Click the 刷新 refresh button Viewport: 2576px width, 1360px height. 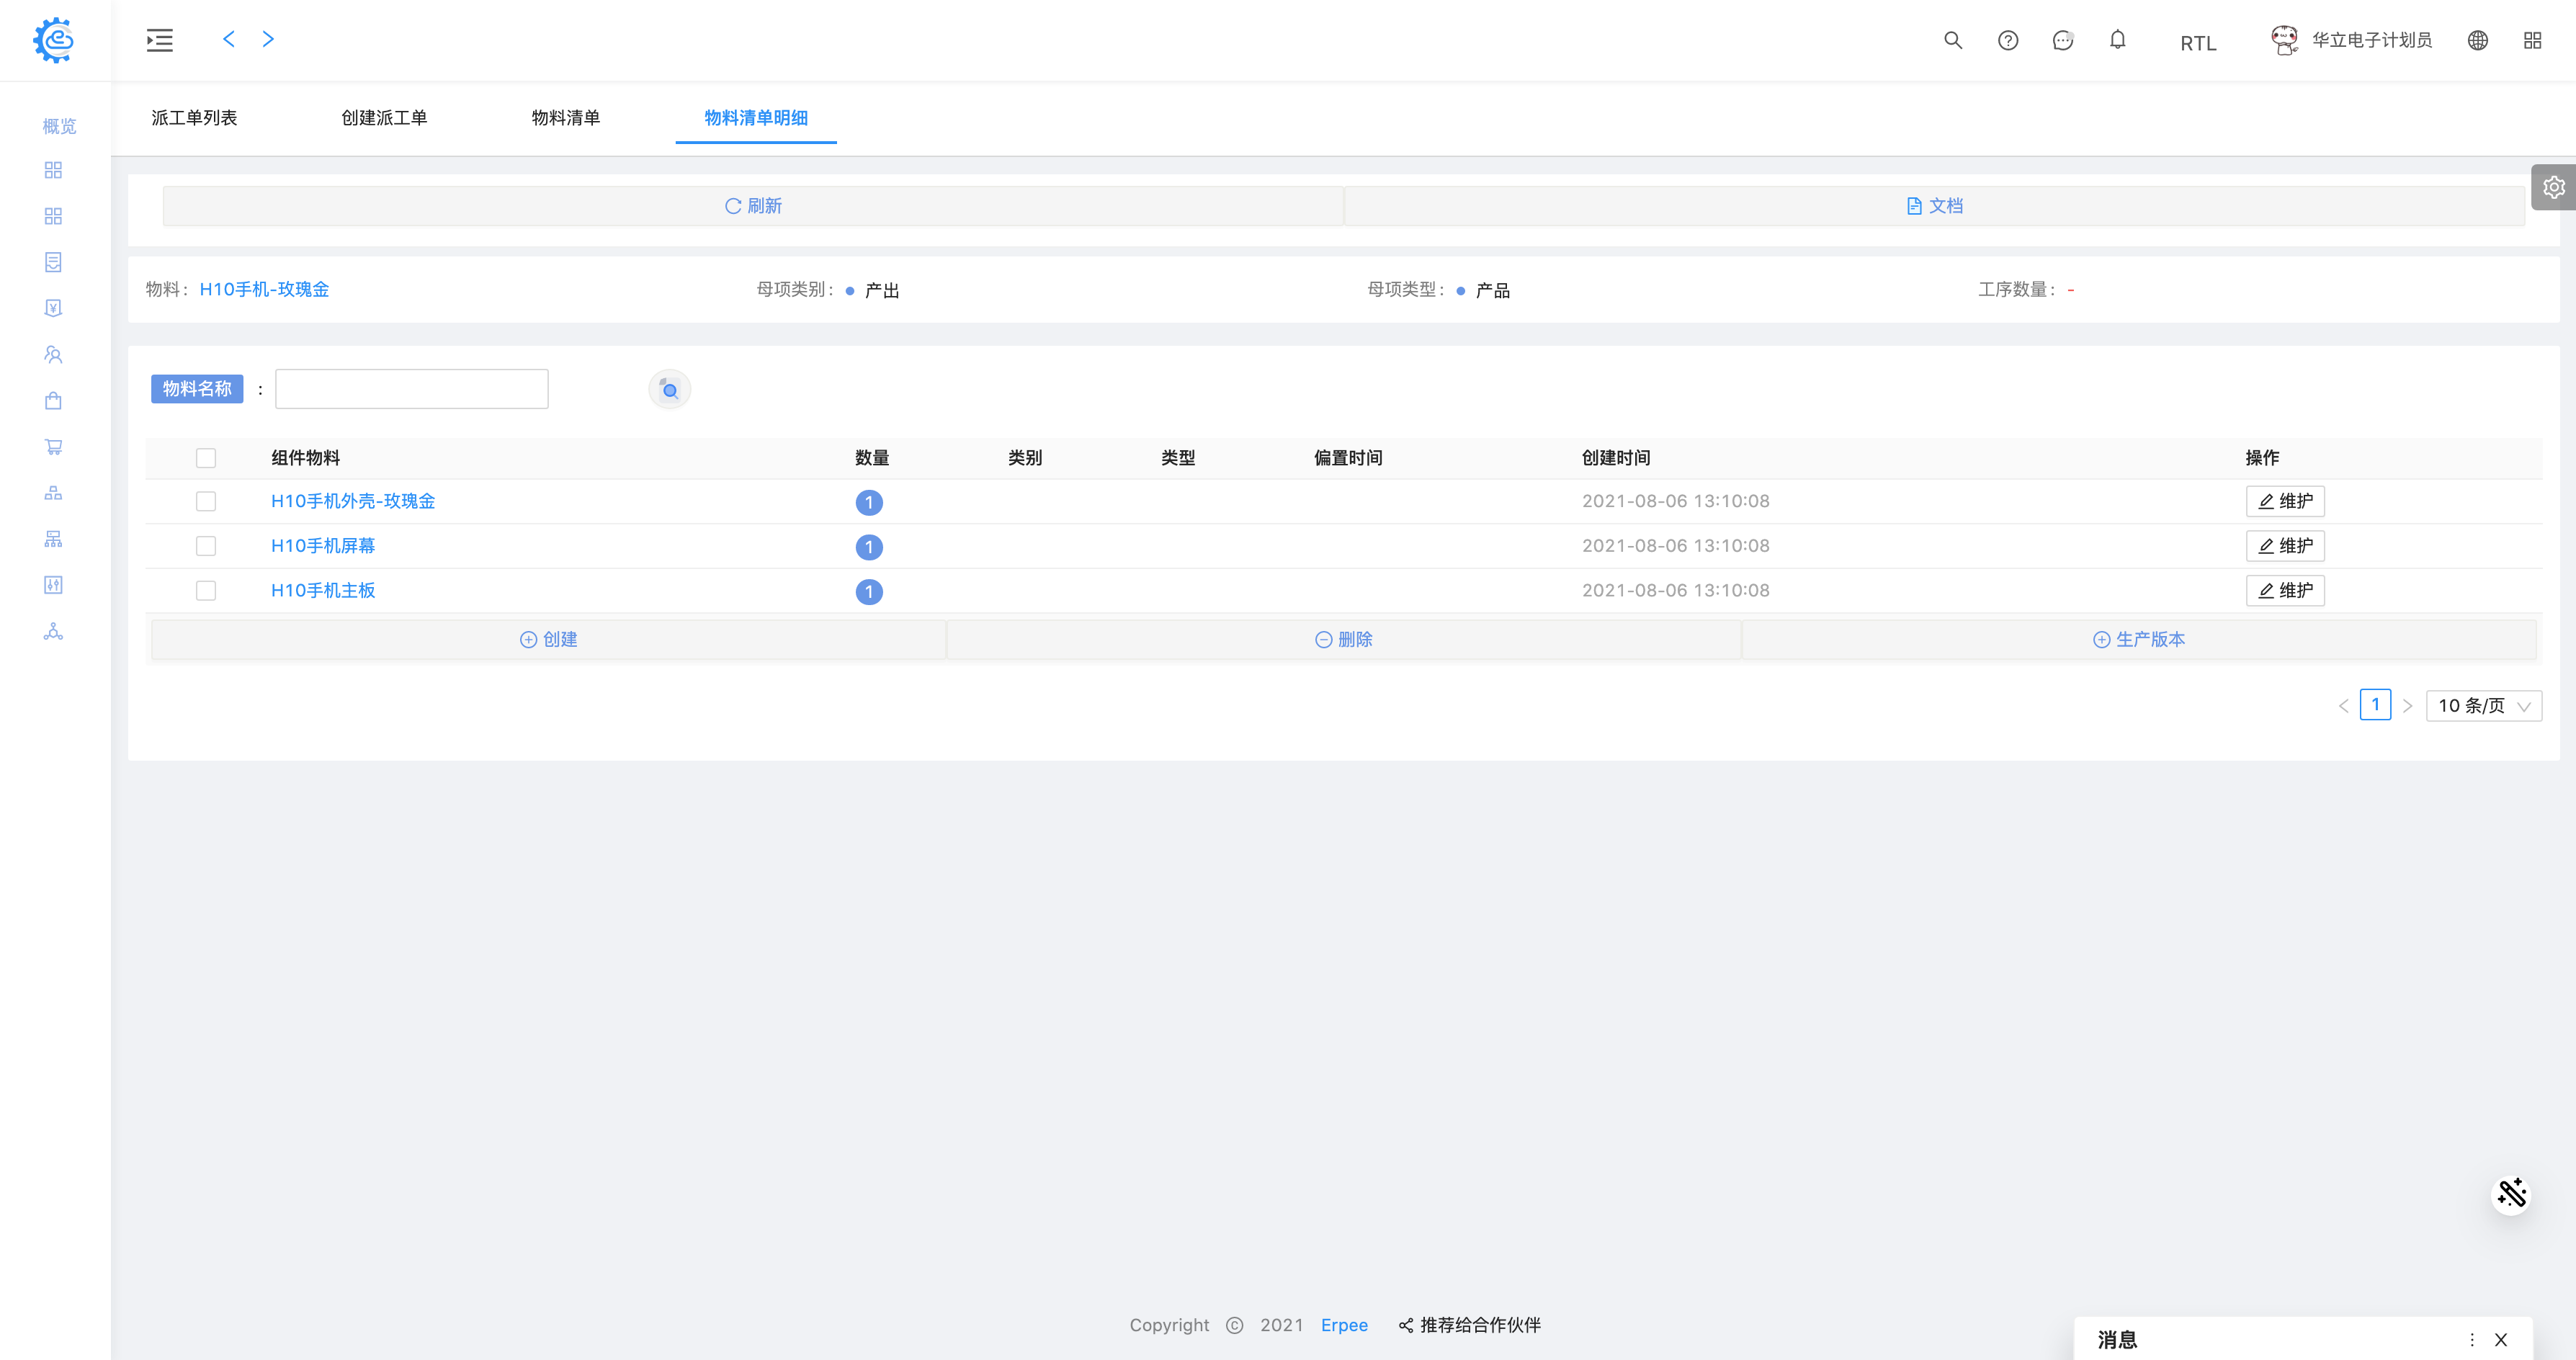point(753,206)
